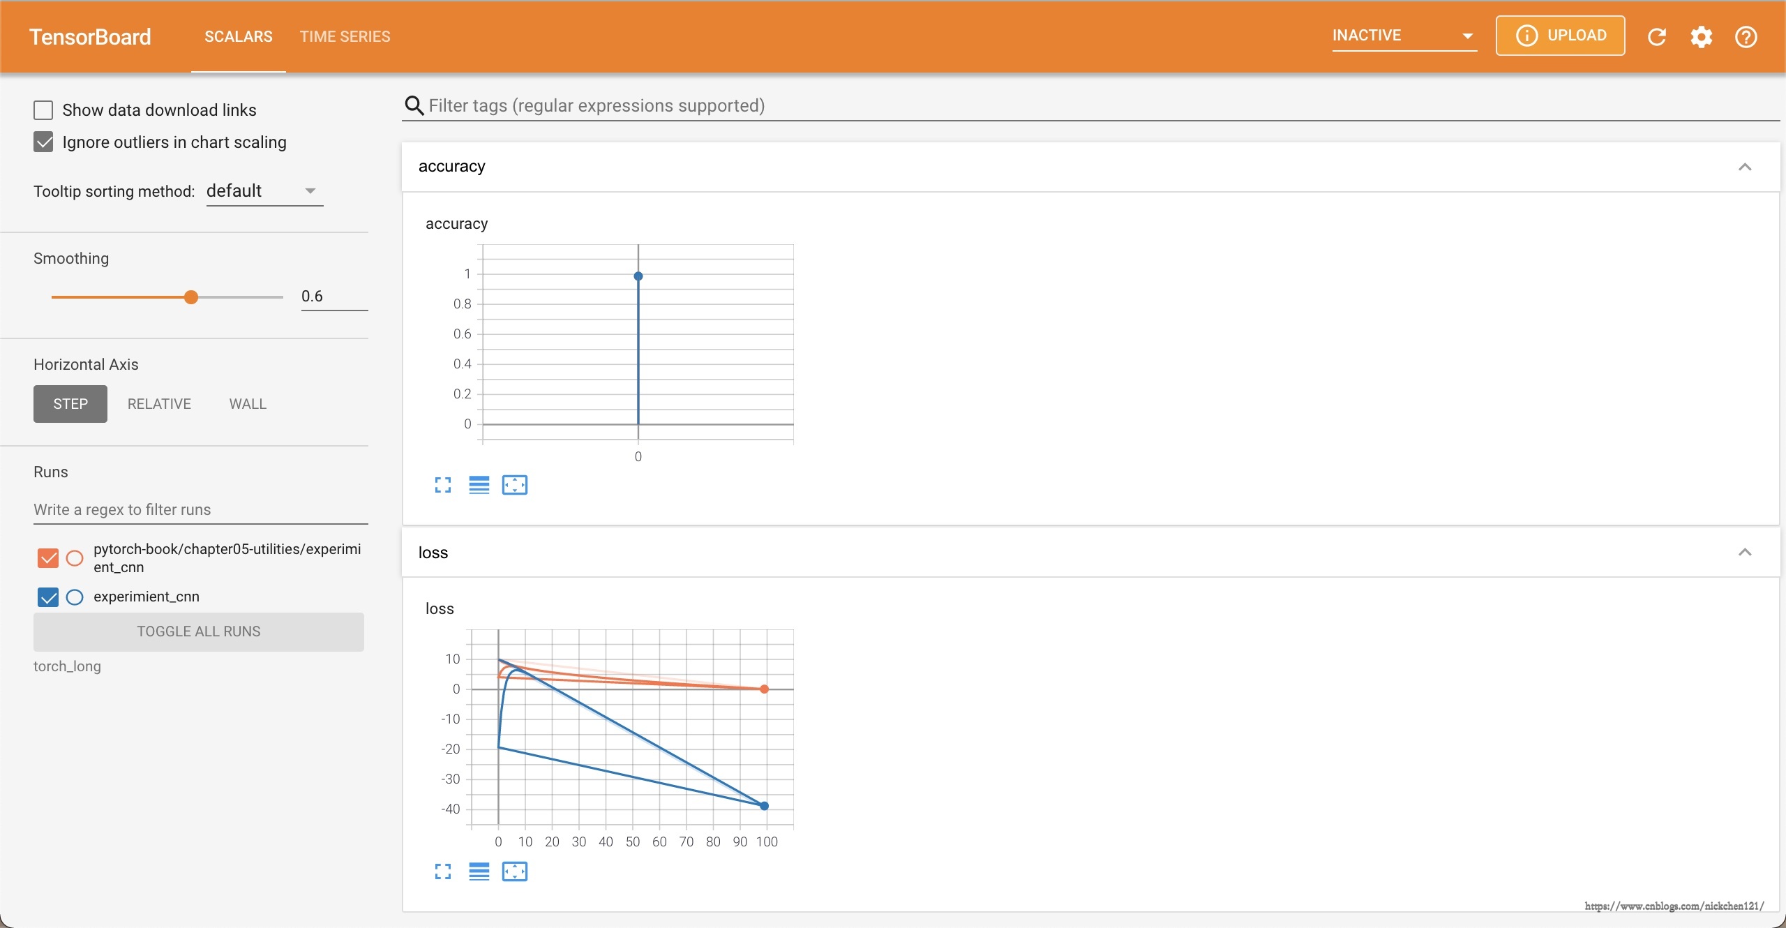This screenshot has height=928, width=1786.
Task: Focus the regex filter runs field
Action: coord(201,510)
